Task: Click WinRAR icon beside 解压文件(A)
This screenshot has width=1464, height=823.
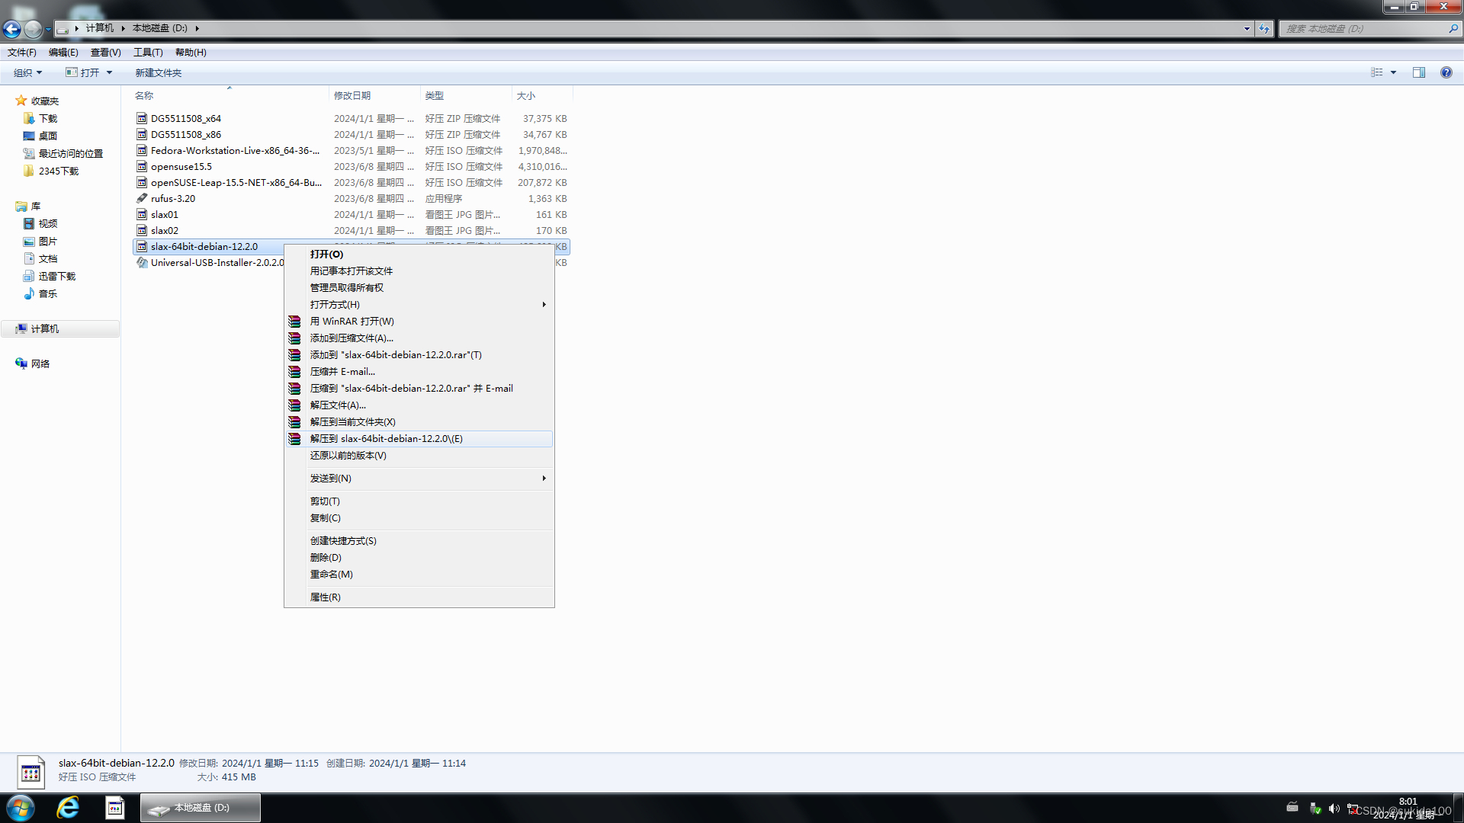Action: pyautogui.click(x=294, y=405)
